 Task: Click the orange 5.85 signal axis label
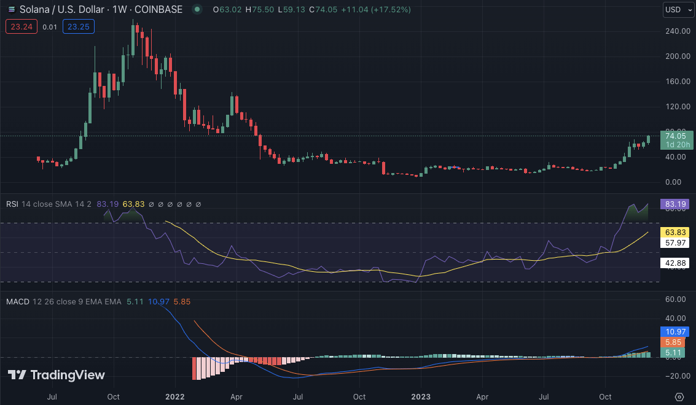pyautogui.click(x=675, y=342)
